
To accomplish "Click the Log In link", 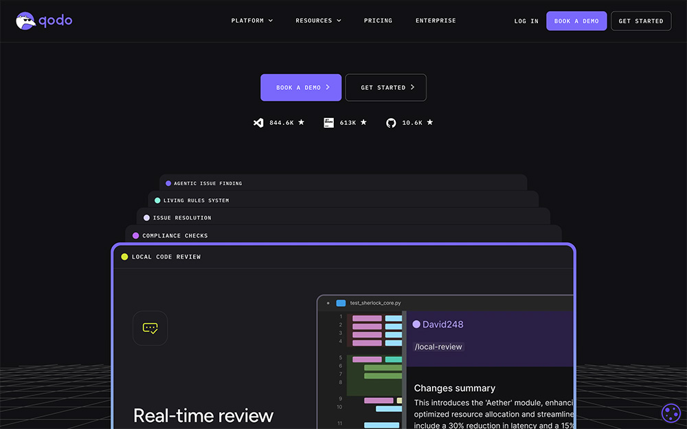I will pyautogui.click(x=526, y=21).
